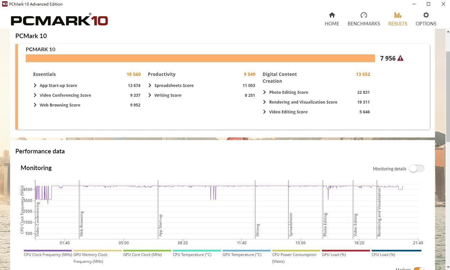Toggle the Monitoring details switch
Viewport: 450px width, 270px height.
pyautogui.click(x=416, y=168)
